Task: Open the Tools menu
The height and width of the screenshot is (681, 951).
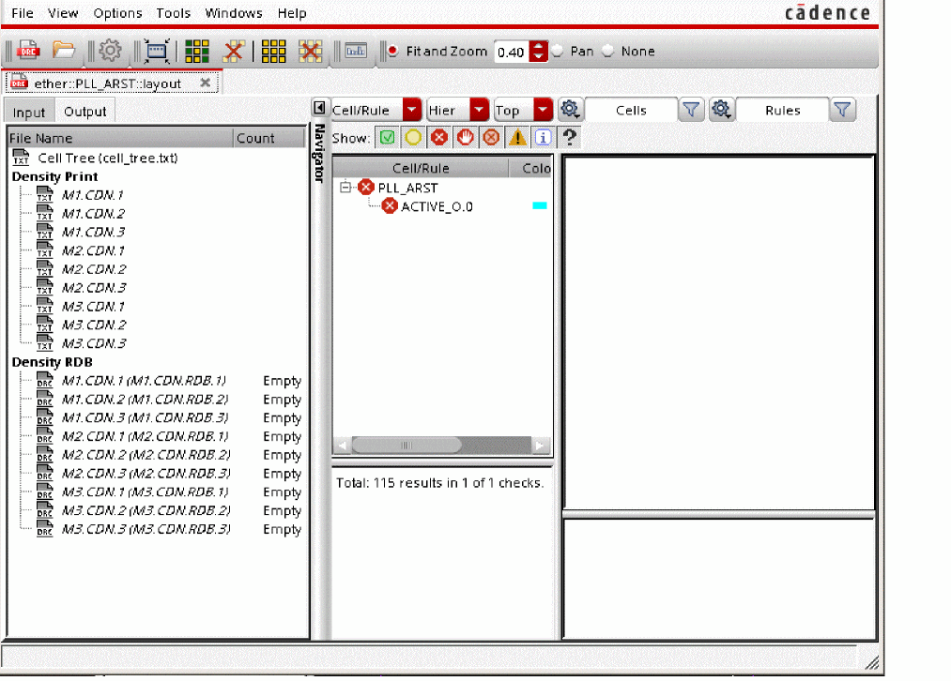Action: coord(174,13)
